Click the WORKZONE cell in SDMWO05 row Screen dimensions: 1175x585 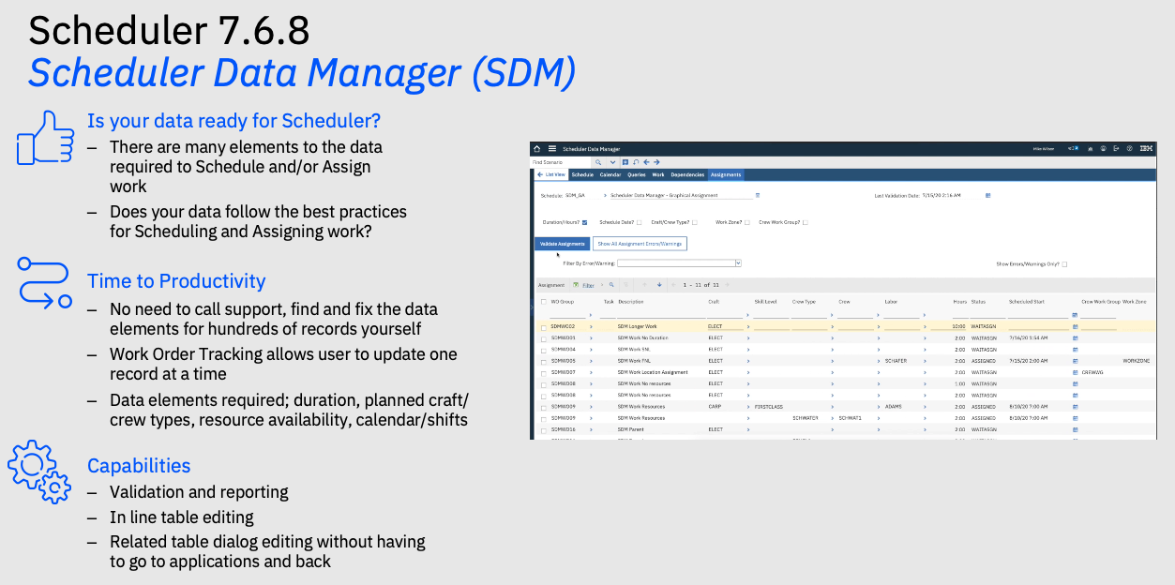1137,361
